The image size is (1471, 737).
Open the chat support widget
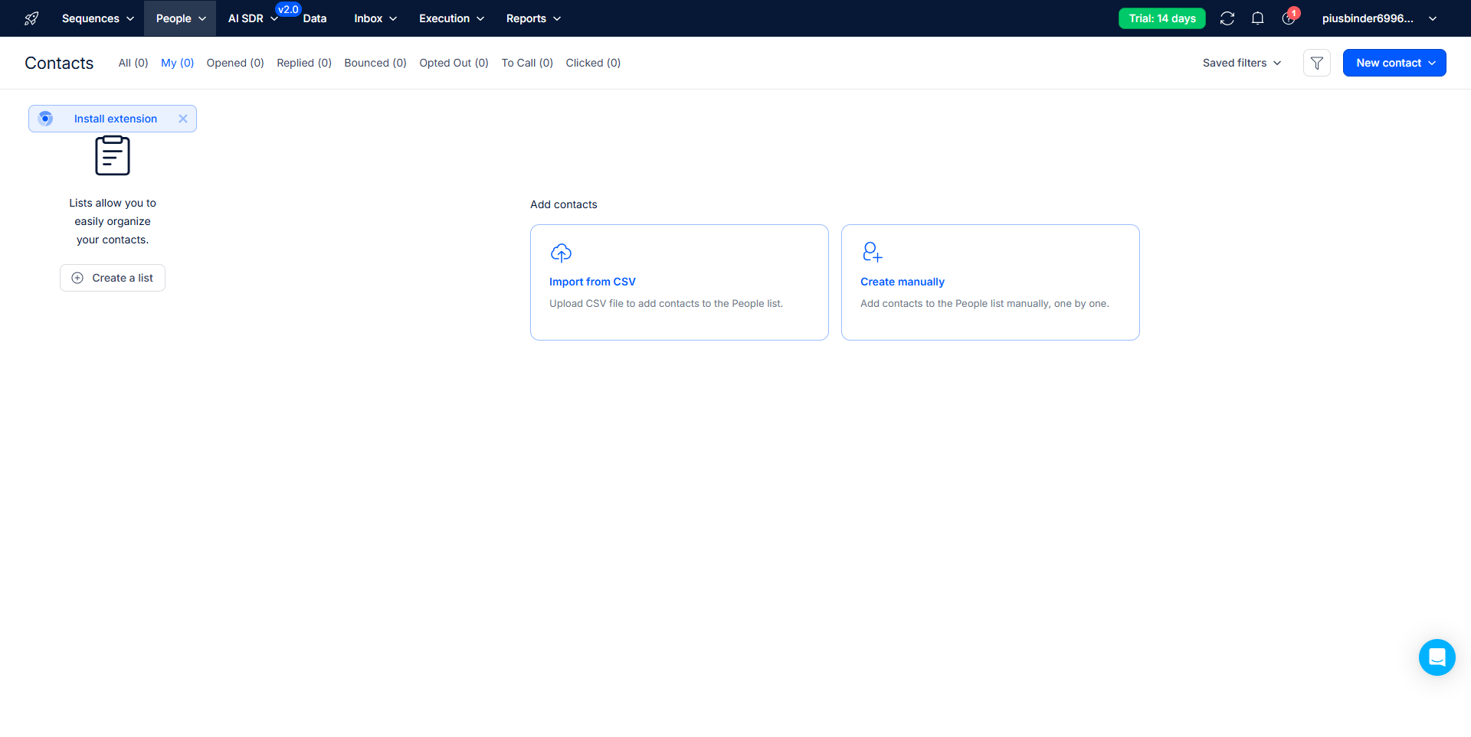pyautogui.click(x=1437, y=657)
